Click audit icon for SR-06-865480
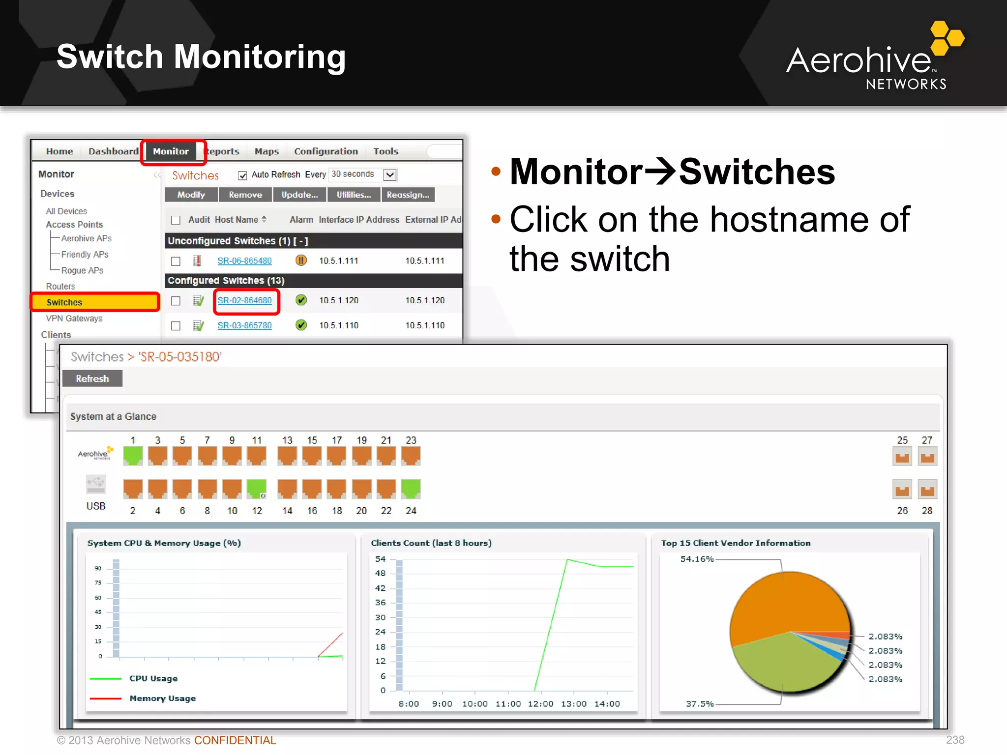 click(197, 261)
